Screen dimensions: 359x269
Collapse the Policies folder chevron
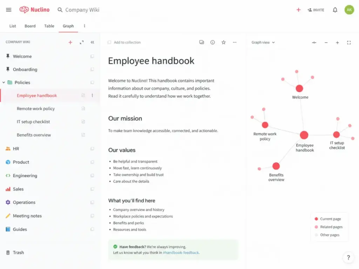pyautogui.click(x=4, y=82)
